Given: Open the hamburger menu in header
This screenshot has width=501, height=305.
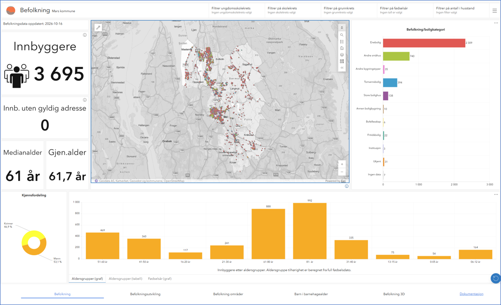Looking at the screenshot, I should (494, 11).
